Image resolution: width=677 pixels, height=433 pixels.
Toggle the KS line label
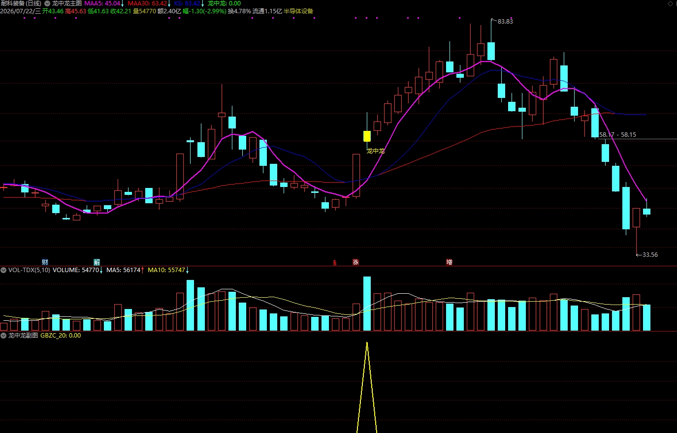coord(187,3)
